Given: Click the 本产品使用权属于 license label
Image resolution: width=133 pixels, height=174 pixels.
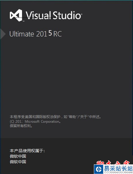Looking at the screenshot, I should 27,151.
